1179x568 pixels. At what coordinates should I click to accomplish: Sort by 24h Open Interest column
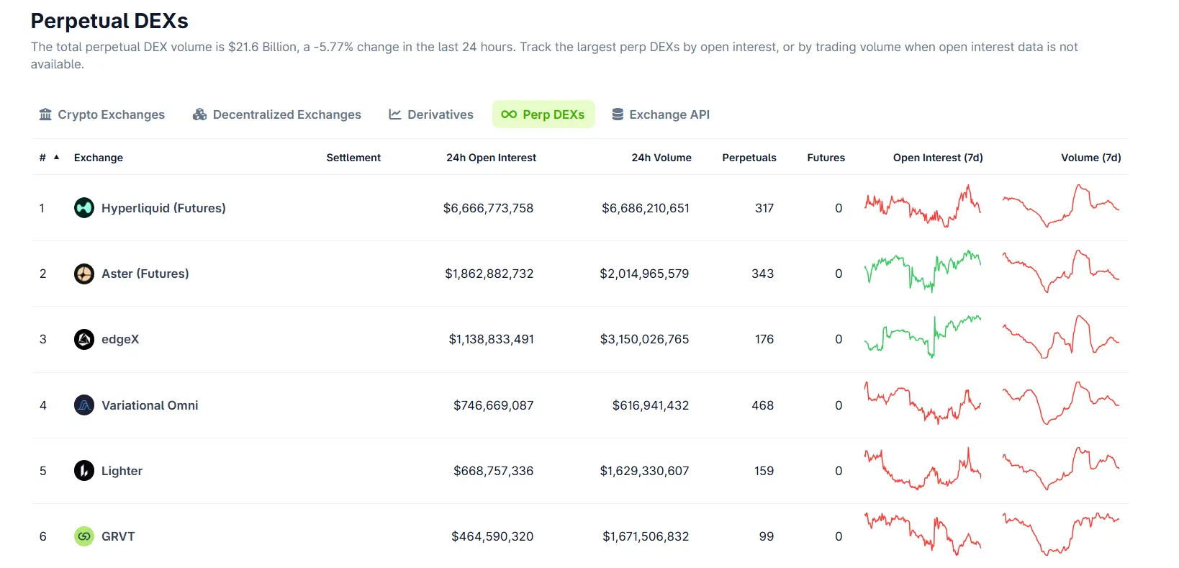(x=491, y=158)
